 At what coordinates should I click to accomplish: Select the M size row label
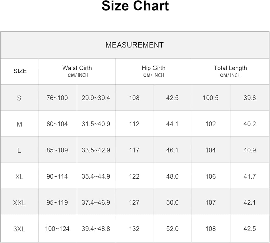19,124
